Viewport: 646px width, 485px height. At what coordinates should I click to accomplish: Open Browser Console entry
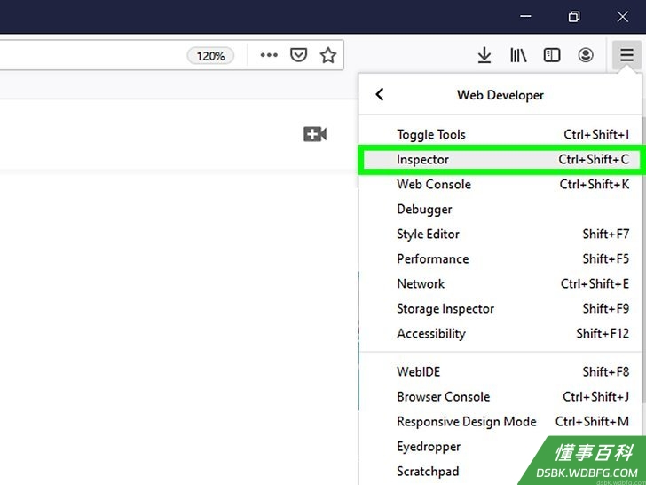(500, 396)
